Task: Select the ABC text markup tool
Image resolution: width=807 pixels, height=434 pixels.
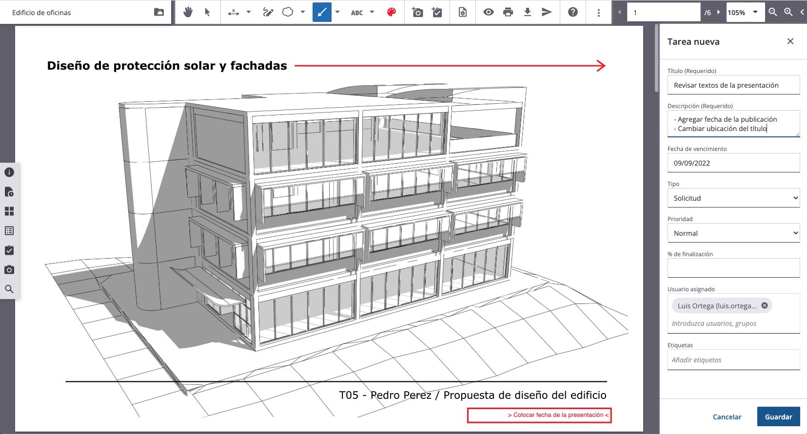Action: [357, 13]
